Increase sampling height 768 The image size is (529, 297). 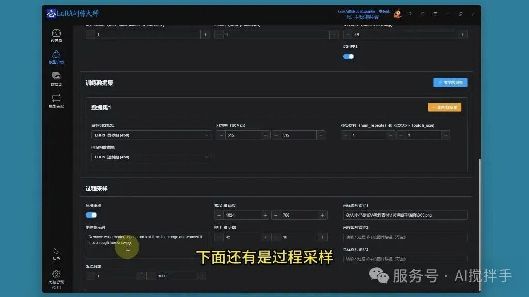pyautogui.click(x=322, y=215)
